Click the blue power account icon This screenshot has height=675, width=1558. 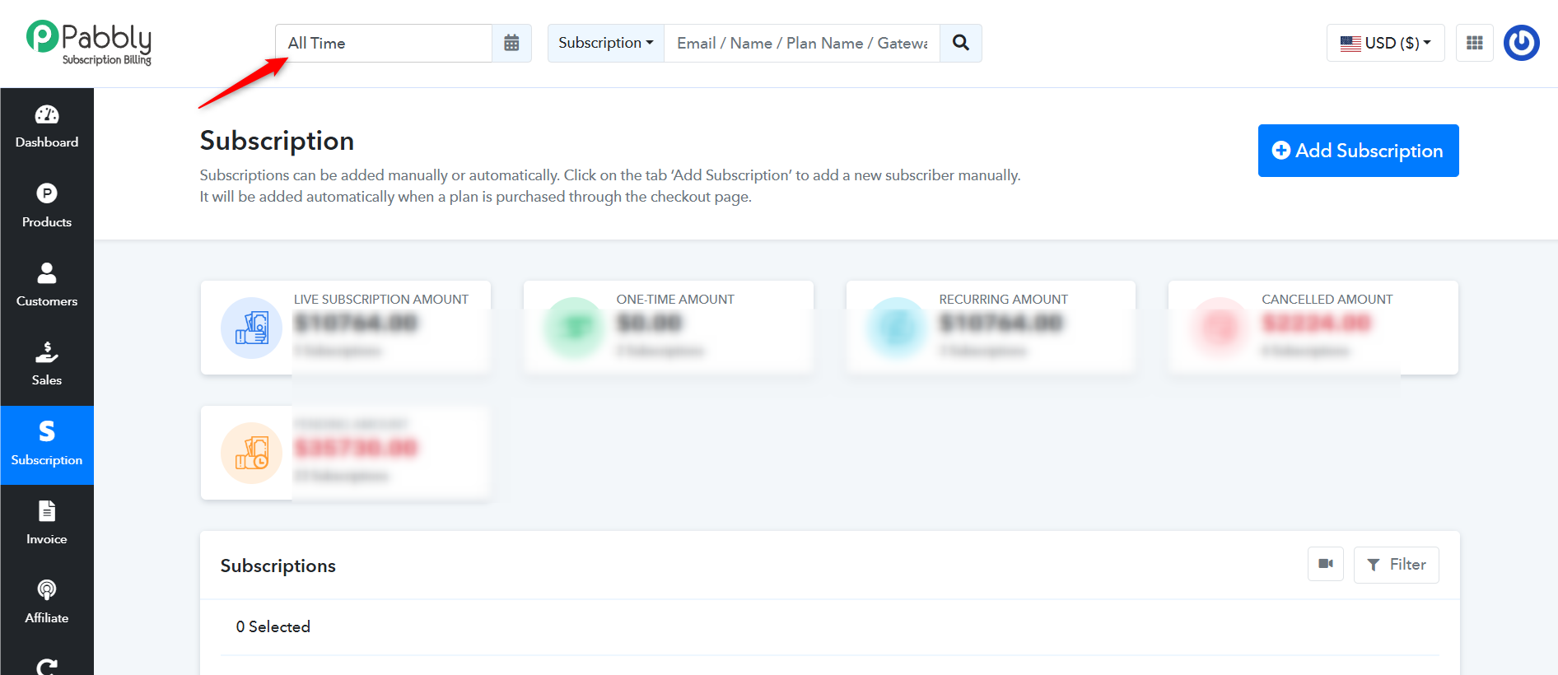click(x=1522, y=43)
